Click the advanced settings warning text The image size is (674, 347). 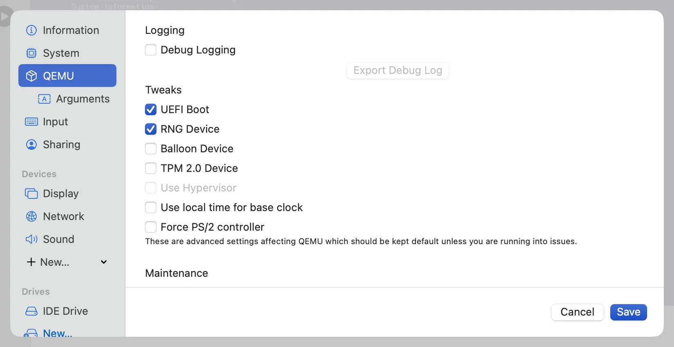tap(361, 241)
